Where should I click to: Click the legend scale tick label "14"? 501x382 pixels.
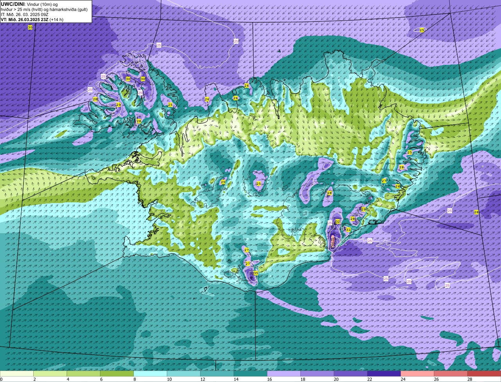tap(236, 379)
